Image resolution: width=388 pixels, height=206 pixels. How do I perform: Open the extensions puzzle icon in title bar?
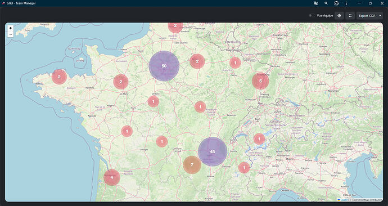pos(336,3)
